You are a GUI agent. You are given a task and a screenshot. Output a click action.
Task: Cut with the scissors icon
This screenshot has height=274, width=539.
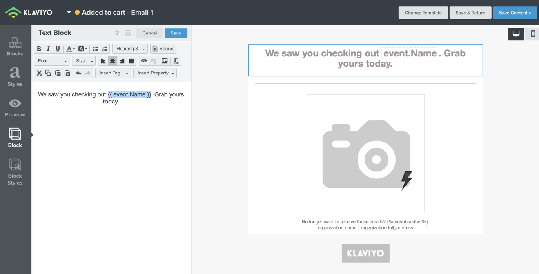click(x=39, y=73)
